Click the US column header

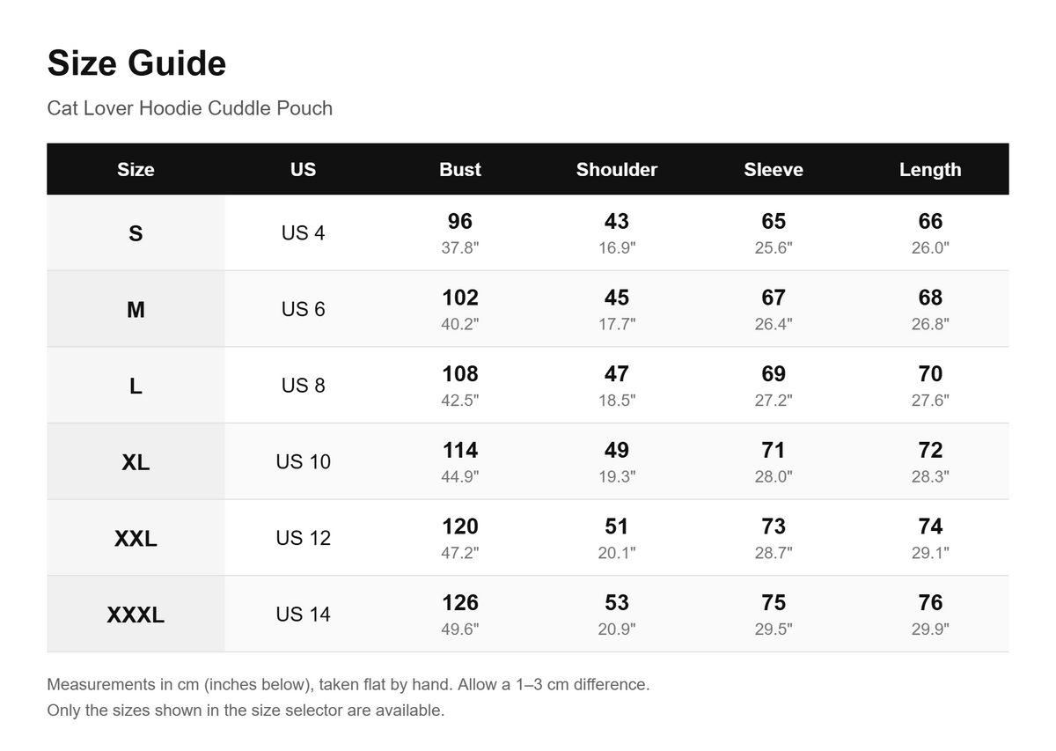[x=303, y=170]
